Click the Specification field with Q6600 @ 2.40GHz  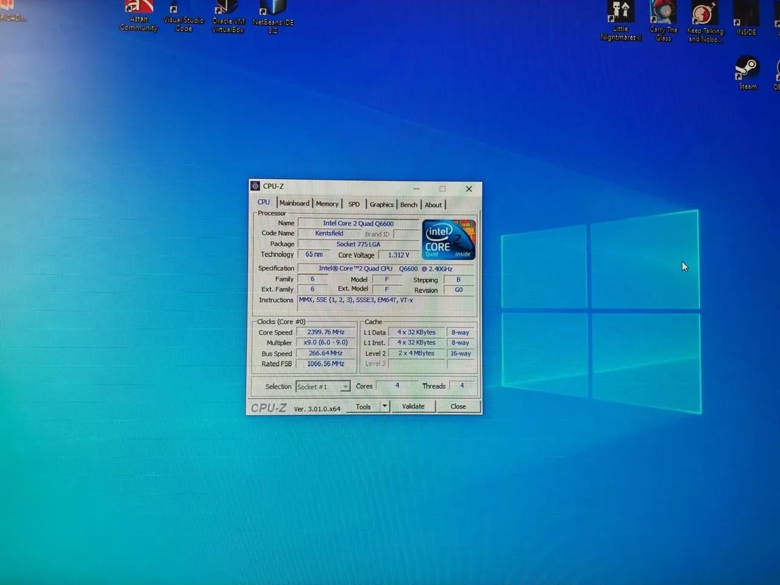pos(385,269)
